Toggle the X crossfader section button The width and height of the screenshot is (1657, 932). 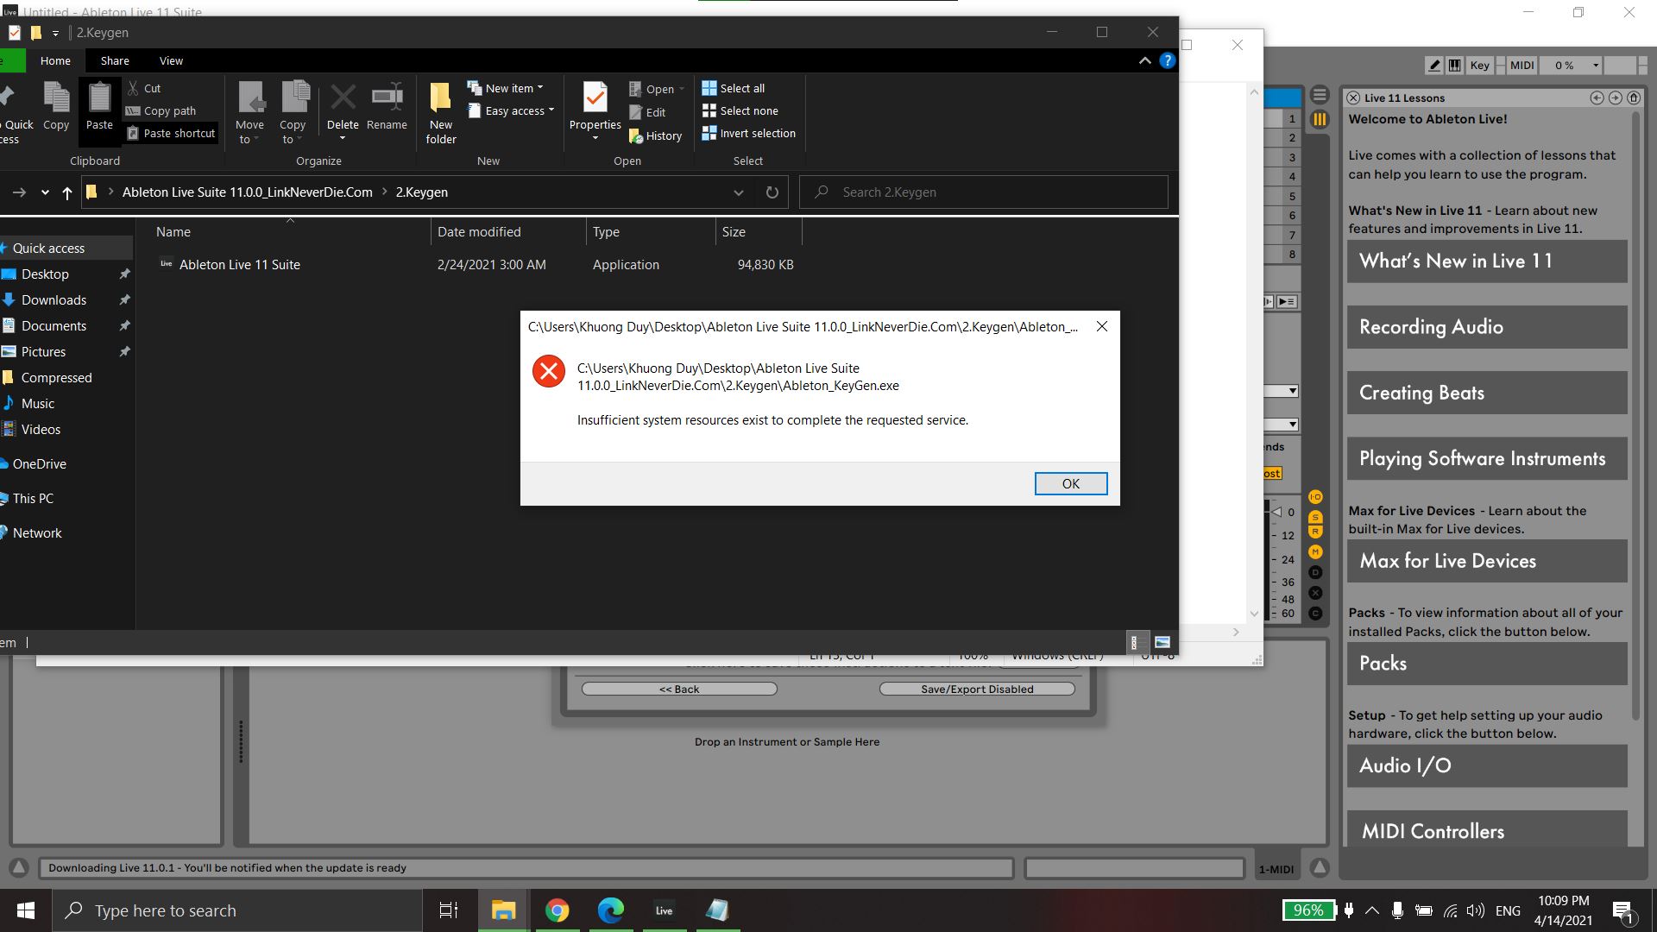coord(1315,593)
